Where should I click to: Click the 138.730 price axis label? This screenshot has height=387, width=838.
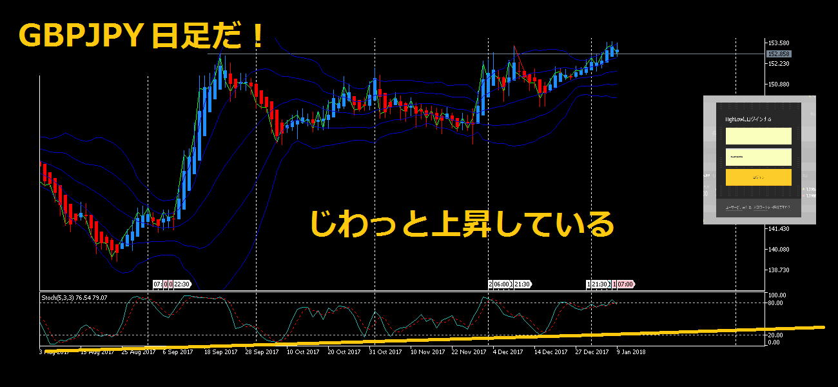point(779,270)
